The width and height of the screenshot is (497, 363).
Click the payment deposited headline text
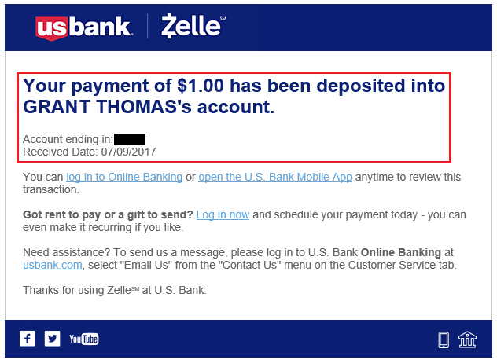click(x=234, y=96)
